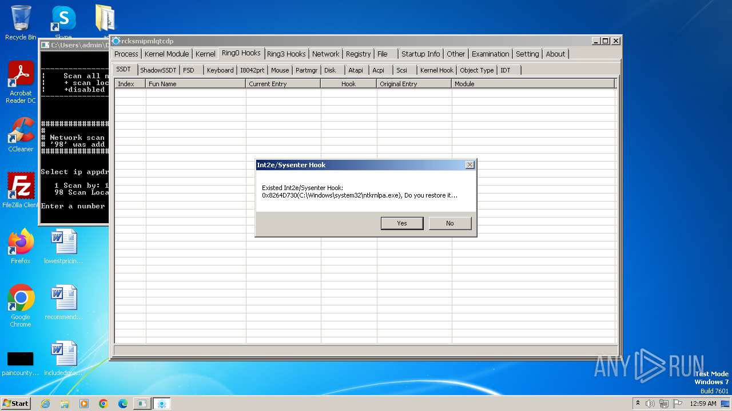This screenshot has width=732, height=411.
Task: Select the Partmgr sub-tab
Action: pos(307,70)
